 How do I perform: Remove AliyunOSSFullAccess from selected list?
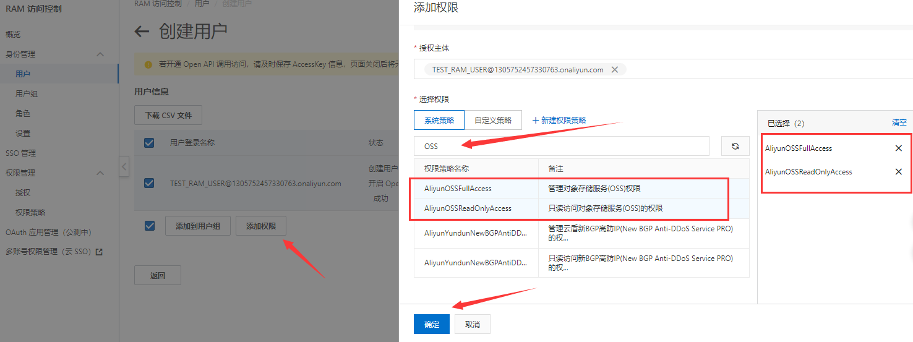click(x=899, y=148)
